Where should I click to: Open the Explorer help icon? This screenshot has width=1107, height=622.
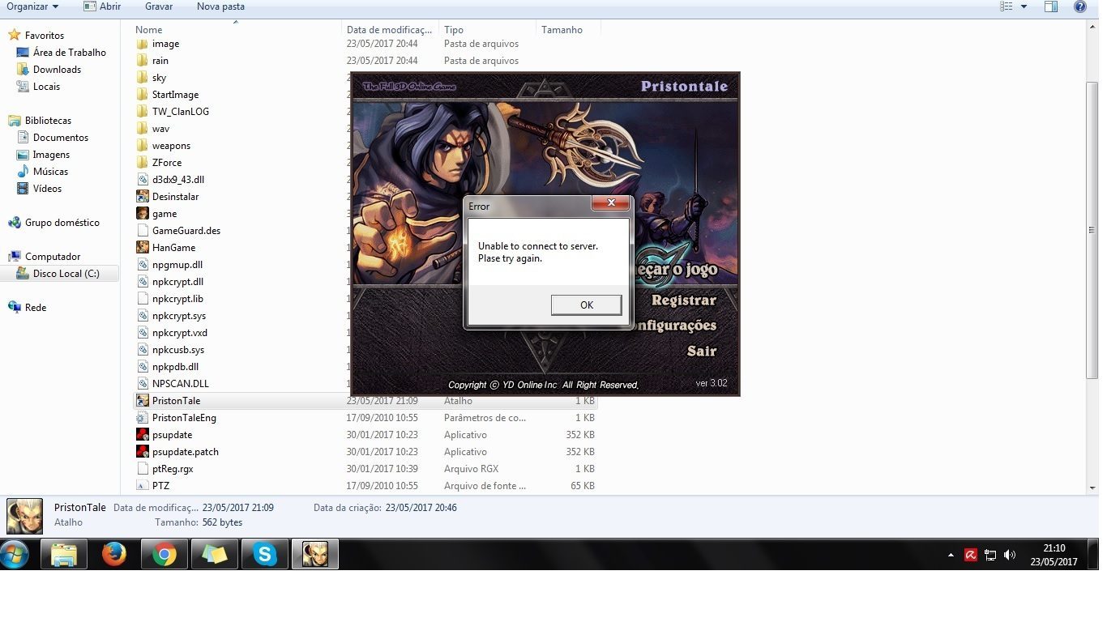click(x=1080, y=6)
